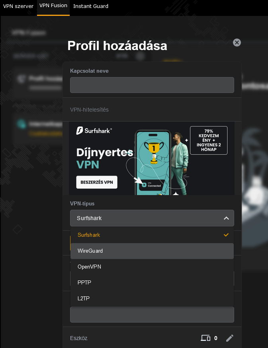Click the Surfshark logo in banner

tap(94, 131)
